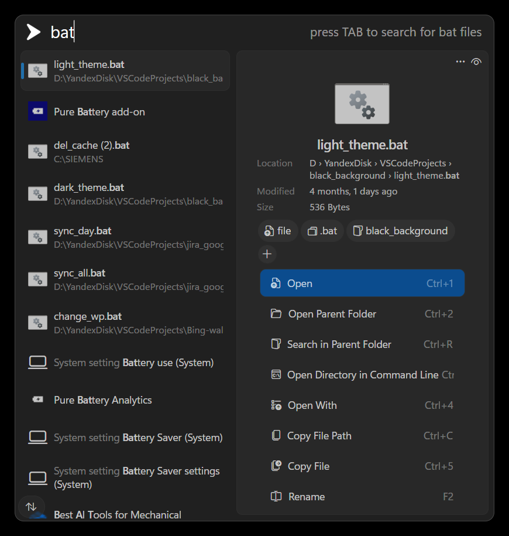Click the search query input field

176,32
